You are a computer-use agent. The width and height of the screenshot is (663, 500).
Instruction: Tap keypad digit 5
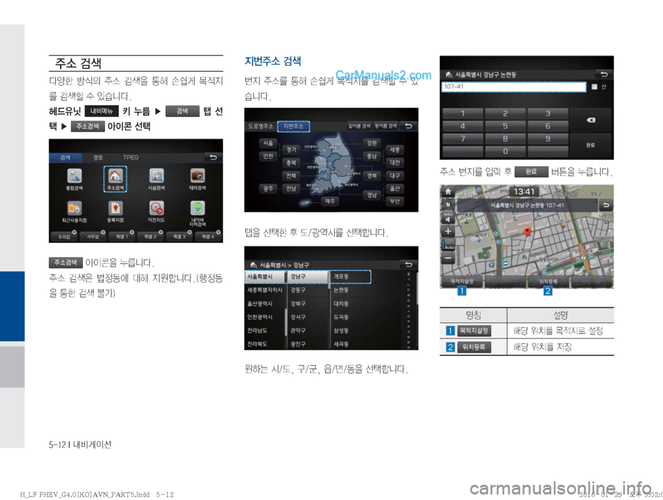tap(506, 126)
